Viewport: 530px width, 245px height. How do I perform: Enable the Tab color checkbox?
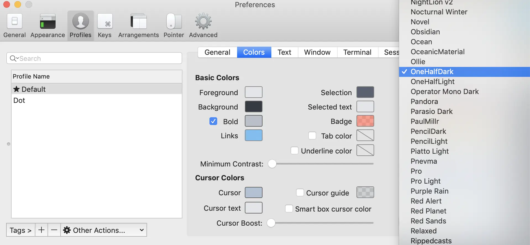tap(312, 136)
